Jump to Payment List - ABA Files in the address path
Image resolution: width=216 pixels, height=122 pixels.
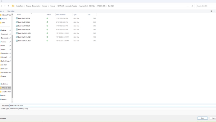pyautogui.click(x=87, y=6)
